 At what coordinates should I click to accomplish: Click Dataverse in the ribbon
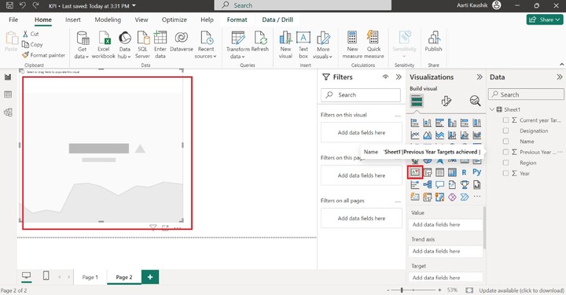pyautogui.click(x=182, y=42)
